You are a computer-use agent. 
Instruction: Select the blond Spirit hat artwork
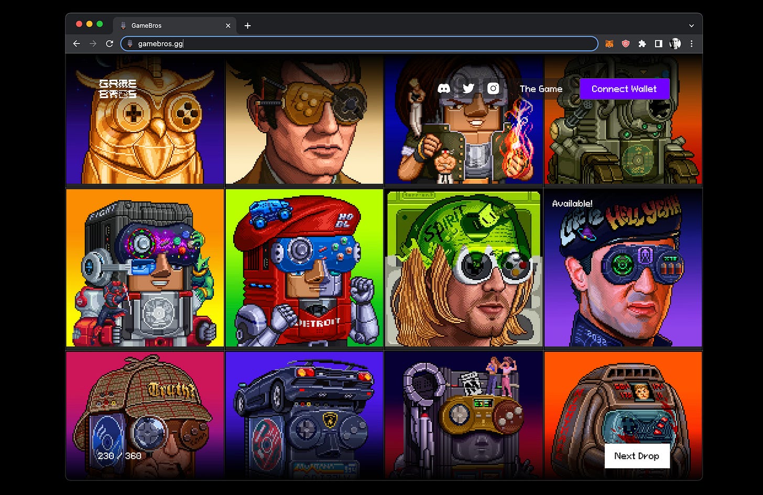click(464, 268)
